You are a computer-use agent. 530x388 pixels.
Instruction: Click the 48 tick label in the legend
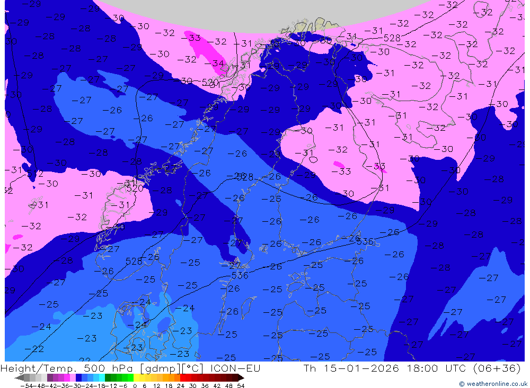[x=229, y=386]
